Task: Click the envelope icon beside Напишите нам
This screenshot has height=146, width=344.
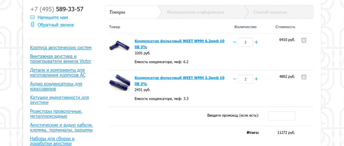Action: [32, 17]
